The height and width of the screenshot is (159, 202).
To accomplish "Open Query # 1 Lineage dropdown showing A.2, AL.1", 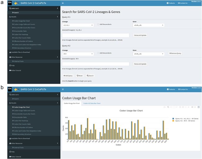I will click(78, 25).
